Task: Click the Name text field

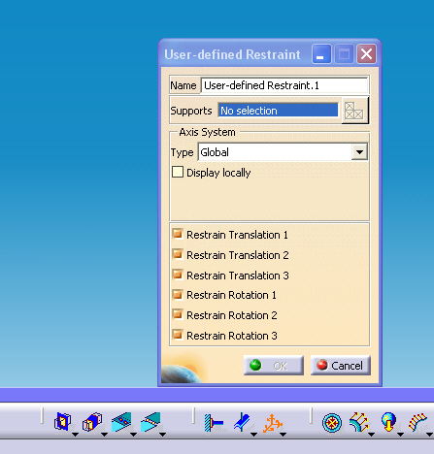Action: [x=284, y=85]
